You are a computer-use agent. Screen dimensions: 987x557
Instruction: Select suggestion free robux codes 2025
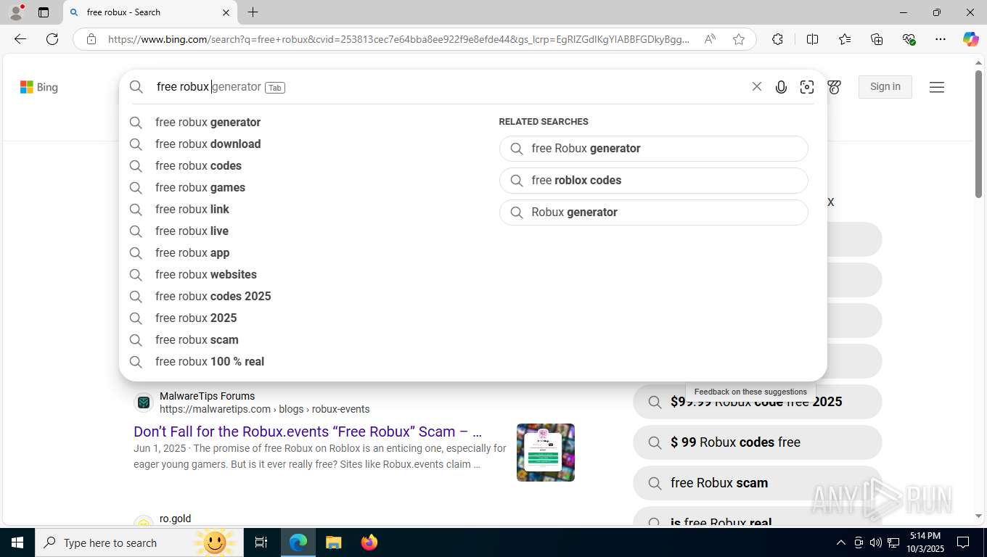[x=213, y=297]
